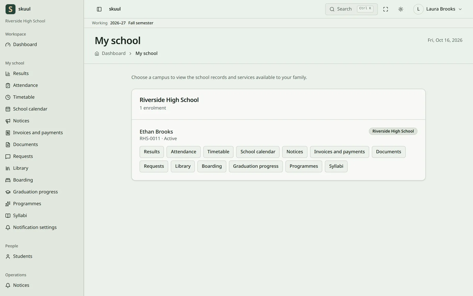Click the 1 enrolment text
Image resolution: width=473 pixels, height=296 pixels.
(153, 108)
